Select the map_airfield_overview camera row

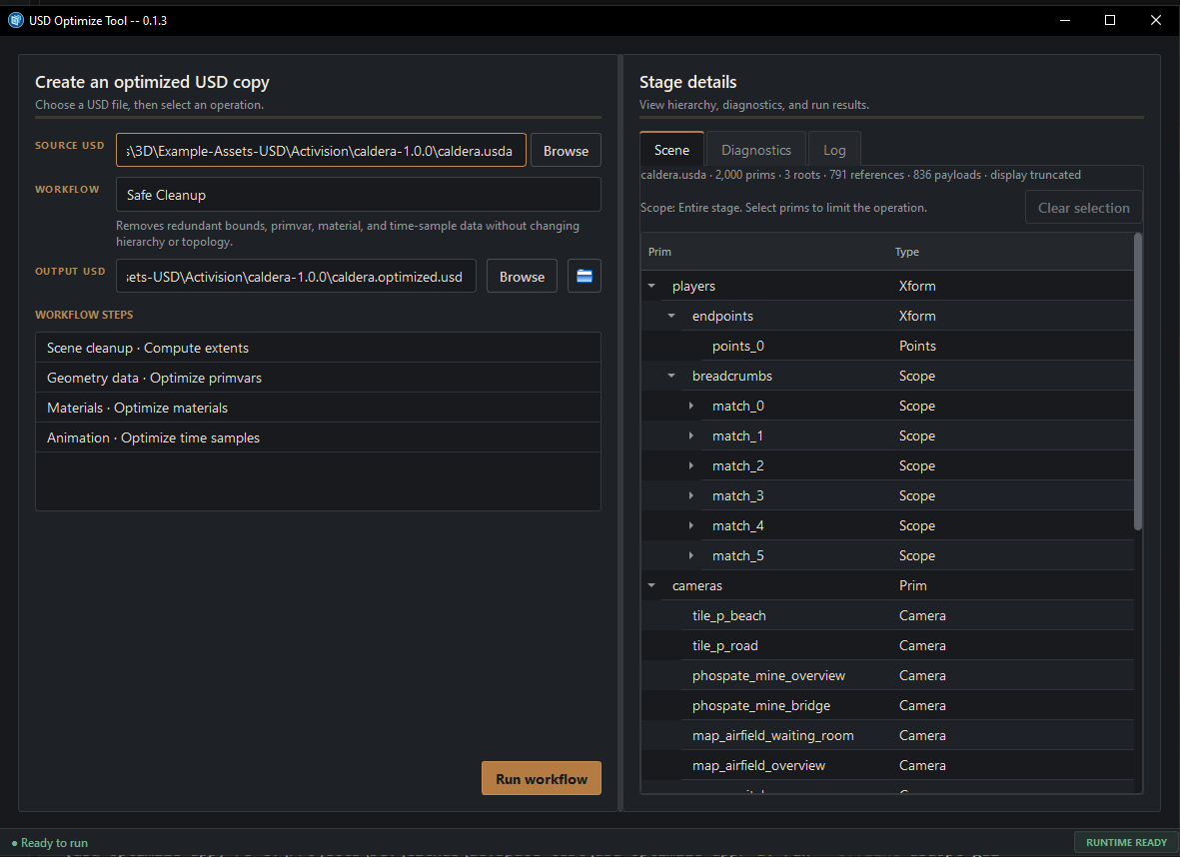887,765
